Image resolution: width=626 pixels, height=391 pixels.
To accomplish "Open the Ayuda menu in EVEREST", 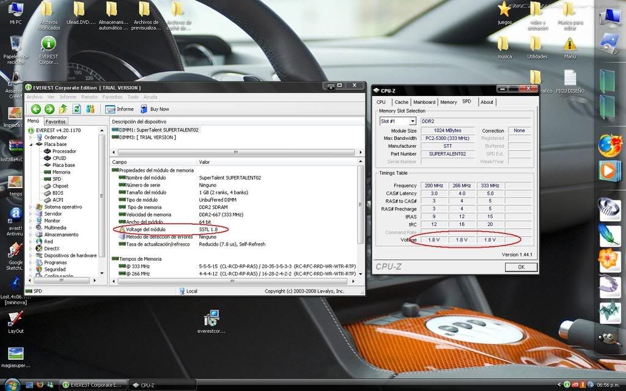I will click(150, 97).
